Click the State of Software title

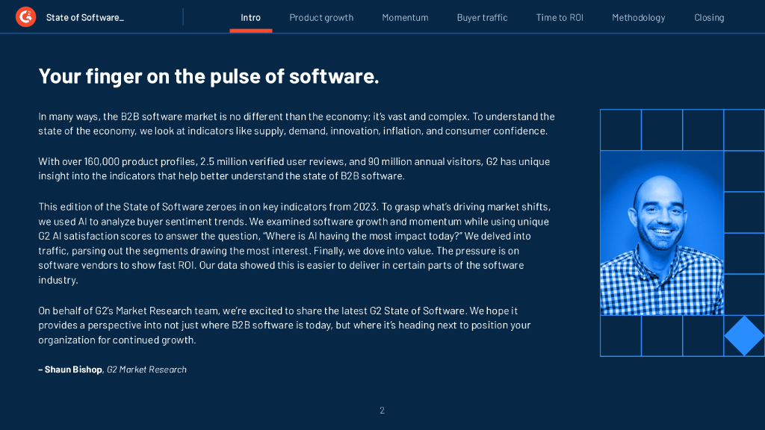point(84,17)
